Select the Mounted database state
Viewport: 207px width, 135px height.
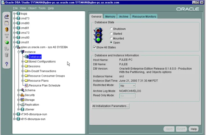tap(111, 38)
